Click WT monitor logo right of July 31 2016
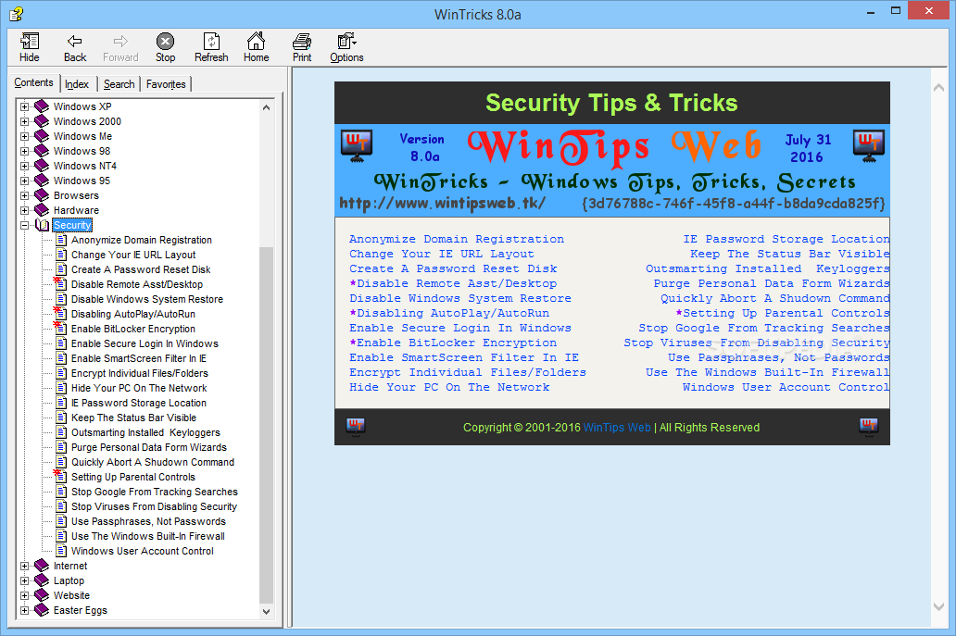Image resolution: width=956 pixels, height=636 pixels. click(x=869, y=147)
